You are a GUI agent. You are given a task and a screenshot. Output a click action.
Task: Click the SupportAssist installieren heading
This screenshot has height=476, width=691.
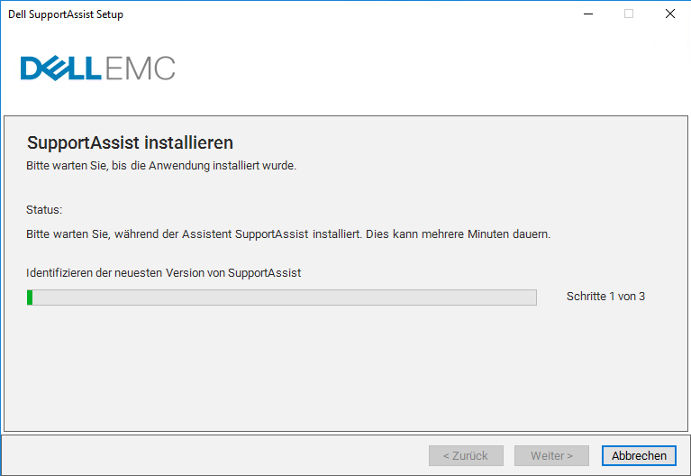130,142
